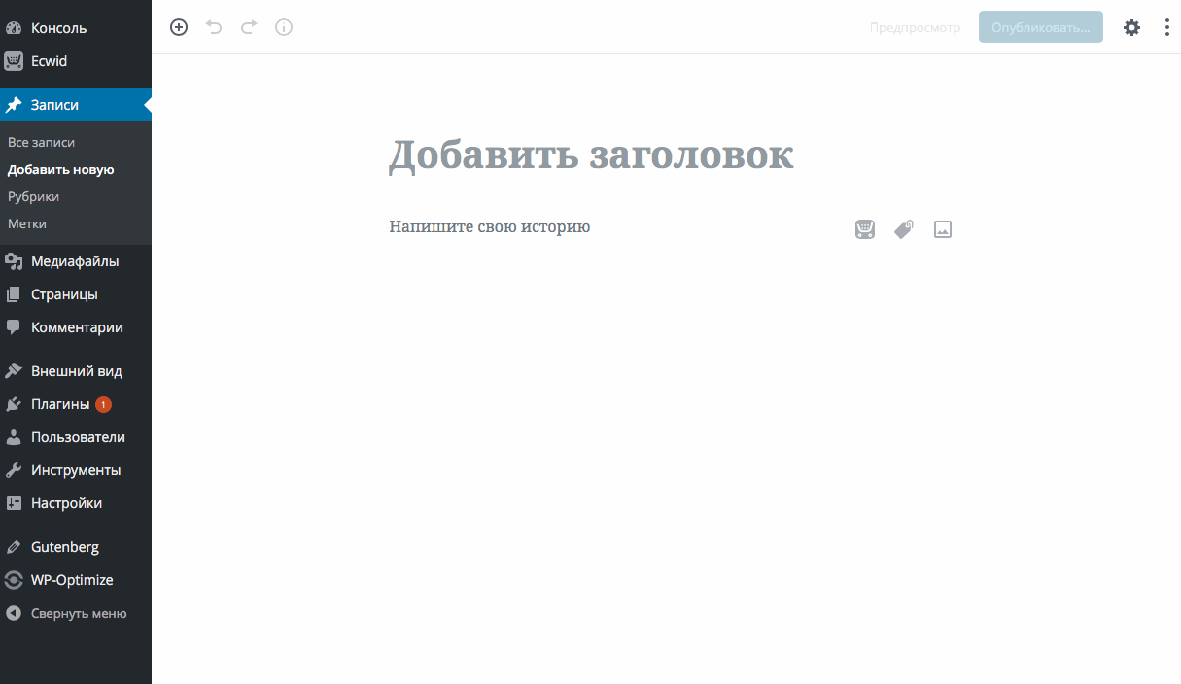Open Медиафайлы menu item
The width and height of the screenshot is (1181, 684).
click(76, 261)
